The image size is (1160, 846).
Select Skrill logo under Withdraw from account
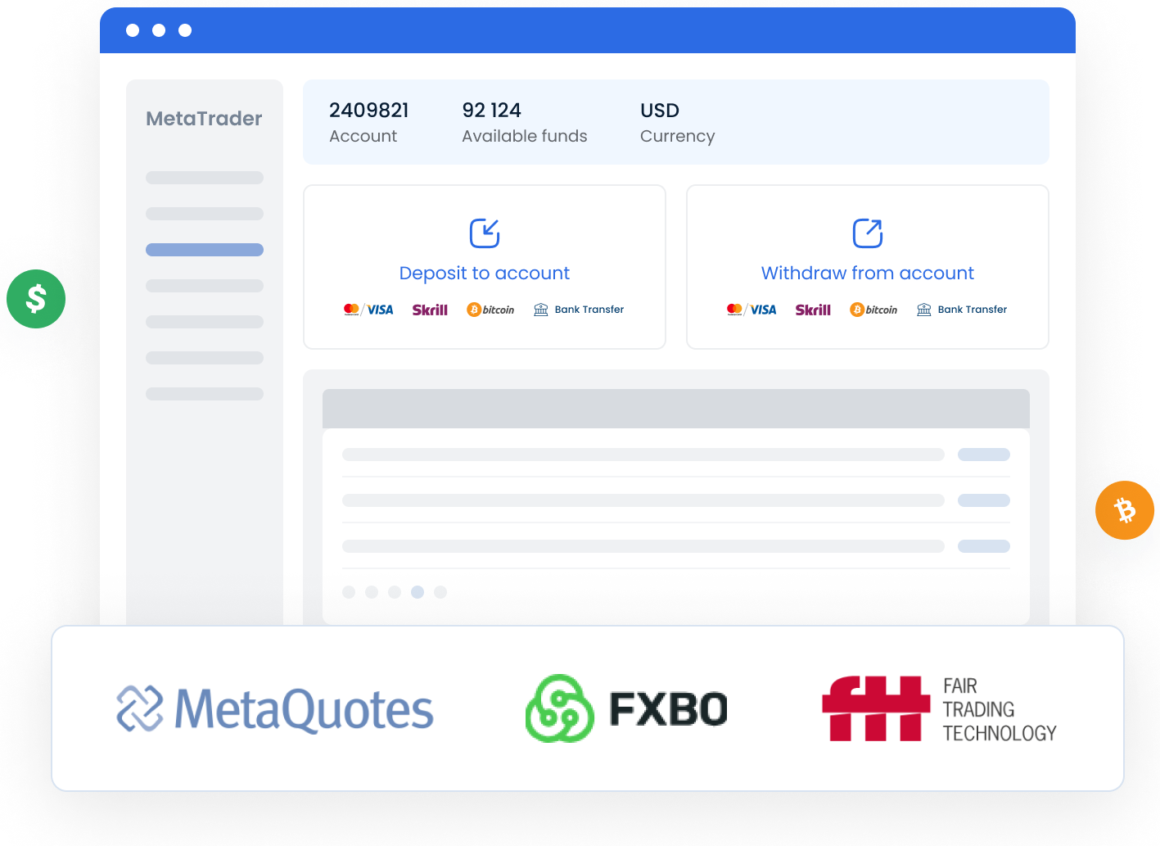click(813, 310)
